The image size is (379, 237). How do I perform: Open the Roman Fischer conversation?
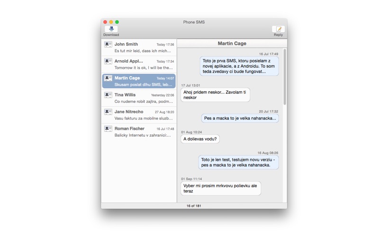tap(139, 132)
